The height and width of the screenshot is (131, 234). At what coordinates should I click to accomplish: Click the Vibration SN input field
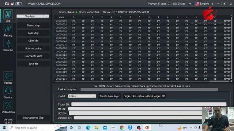138,118
